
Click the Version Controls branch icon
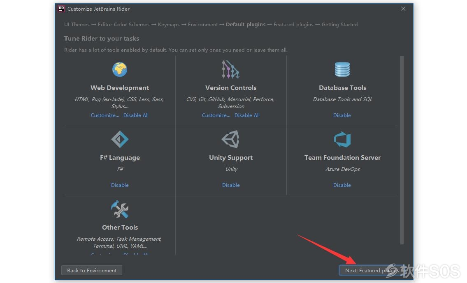(x=230, y=69)
